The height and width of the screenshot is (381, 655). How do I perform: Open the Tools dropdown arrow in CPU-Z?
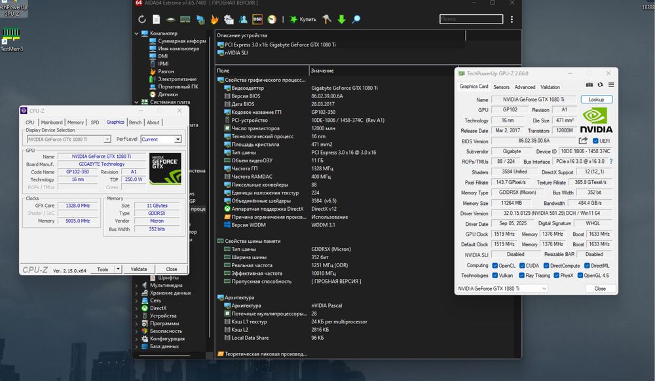click(x=118, y=269)
